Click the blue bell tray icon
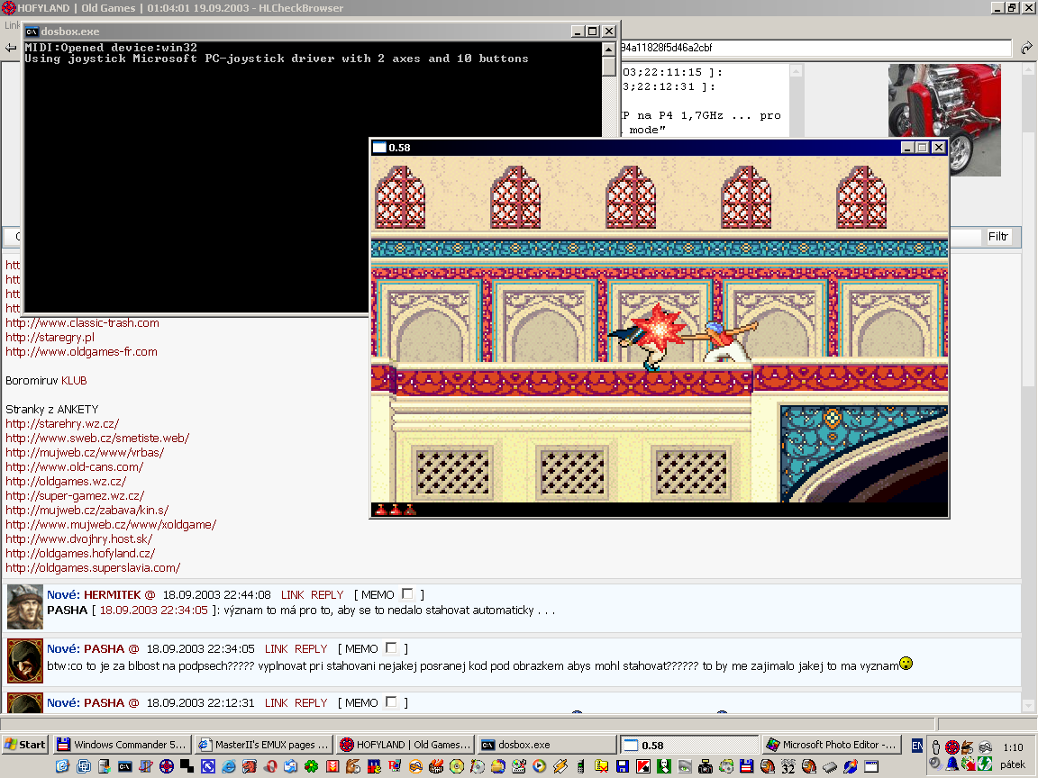The height and width of the screenshot is (778, 1038). pos(951,764)
